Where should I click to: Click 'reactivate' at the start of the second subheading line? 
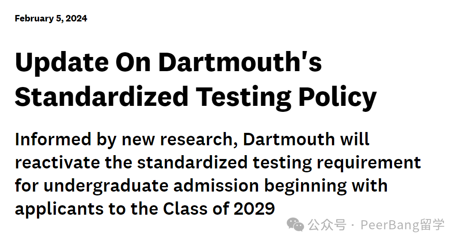coord(58,162)
